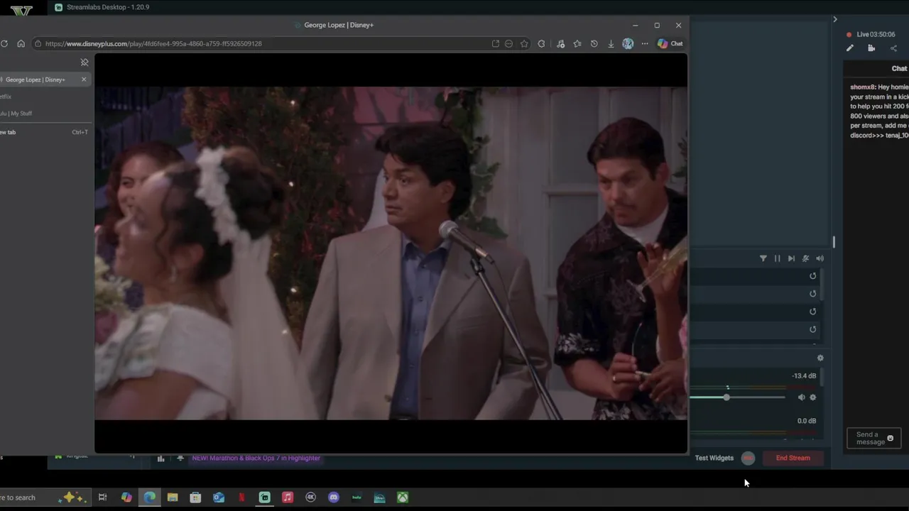The height and width of the screenshot is (511, 909).
Task: Open the Streamlabs recording camera icon
Action: point(871,48)
